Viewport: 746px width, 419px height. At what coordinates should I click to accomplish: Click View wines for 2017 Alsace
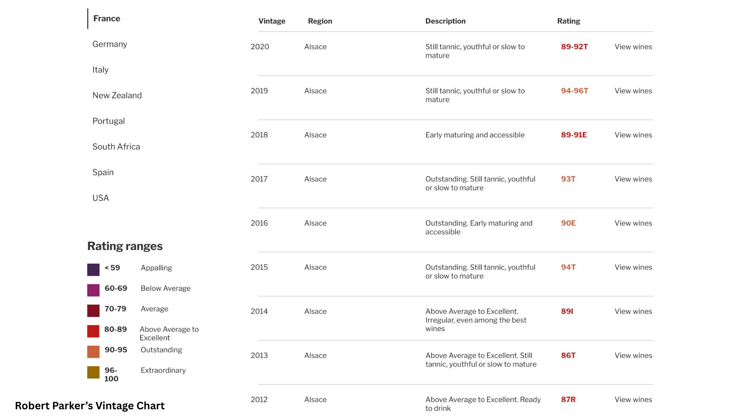633,179
